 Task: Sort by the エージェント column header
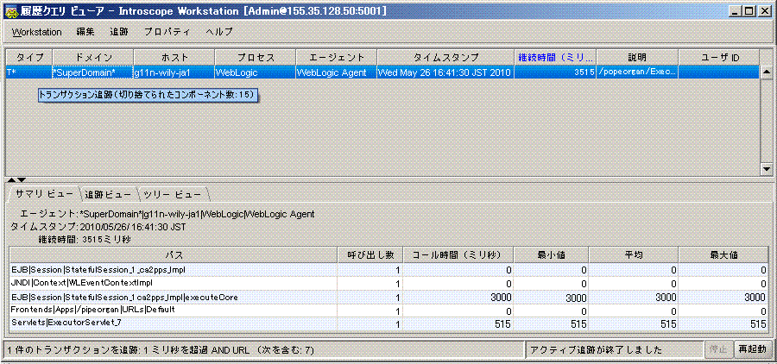pyautogui.click(x=337, y=58)
